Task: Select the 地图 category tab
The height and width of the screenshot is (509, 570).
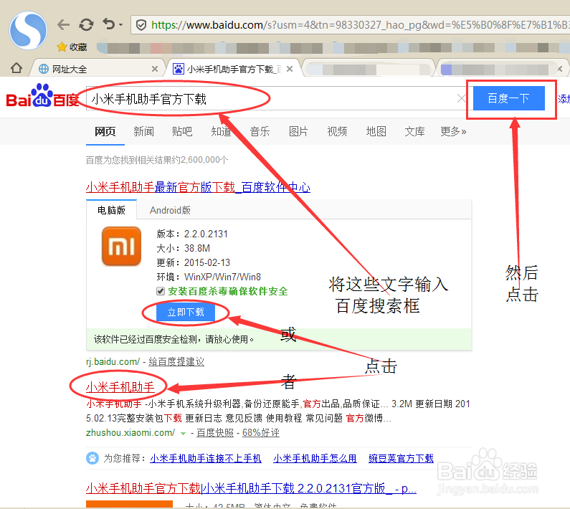Action: [x=376, y=131]
